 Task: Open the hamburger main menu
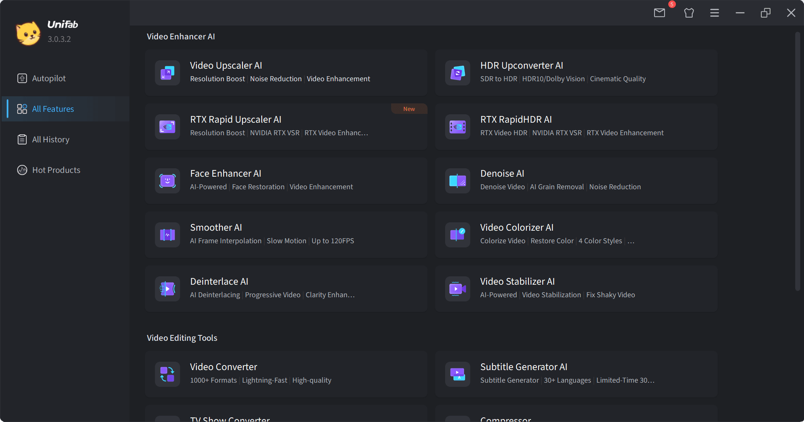click(714, 13)
